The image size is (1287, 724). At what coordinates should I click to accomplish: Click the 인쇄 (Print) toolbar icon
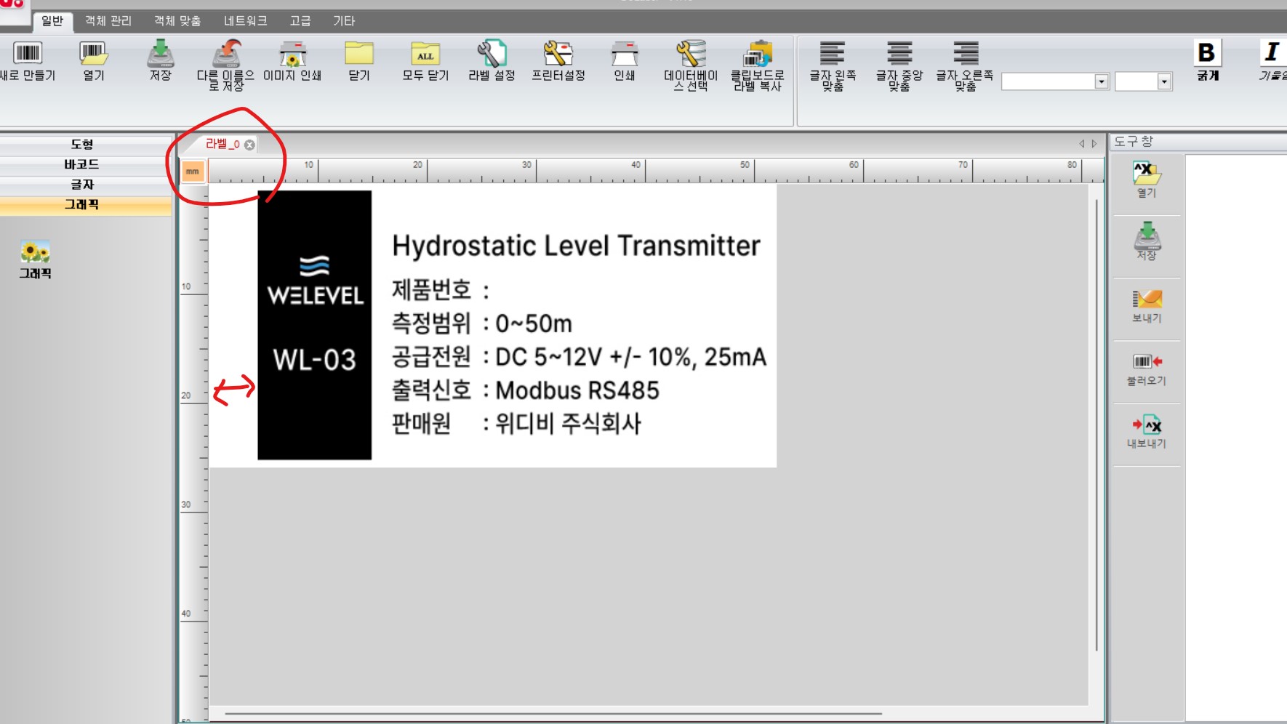pyautogui.click(x=624, y=54)
